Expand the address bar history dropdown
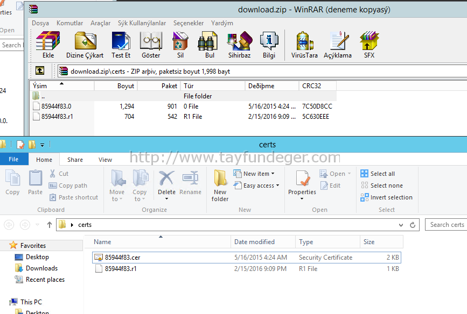 (x=401, y=225)
